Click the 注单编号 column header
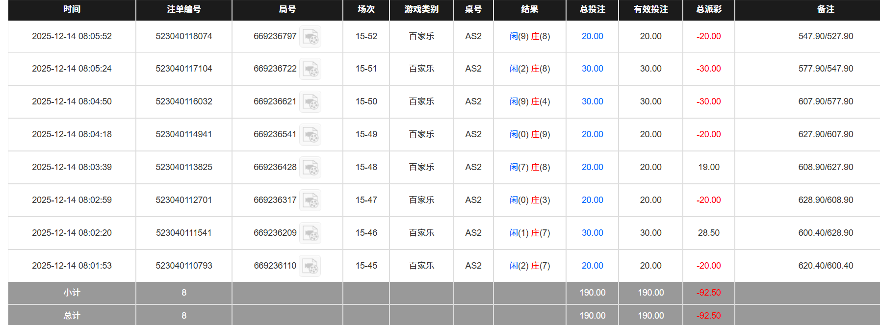880x325 pixels. pos(183,9)
